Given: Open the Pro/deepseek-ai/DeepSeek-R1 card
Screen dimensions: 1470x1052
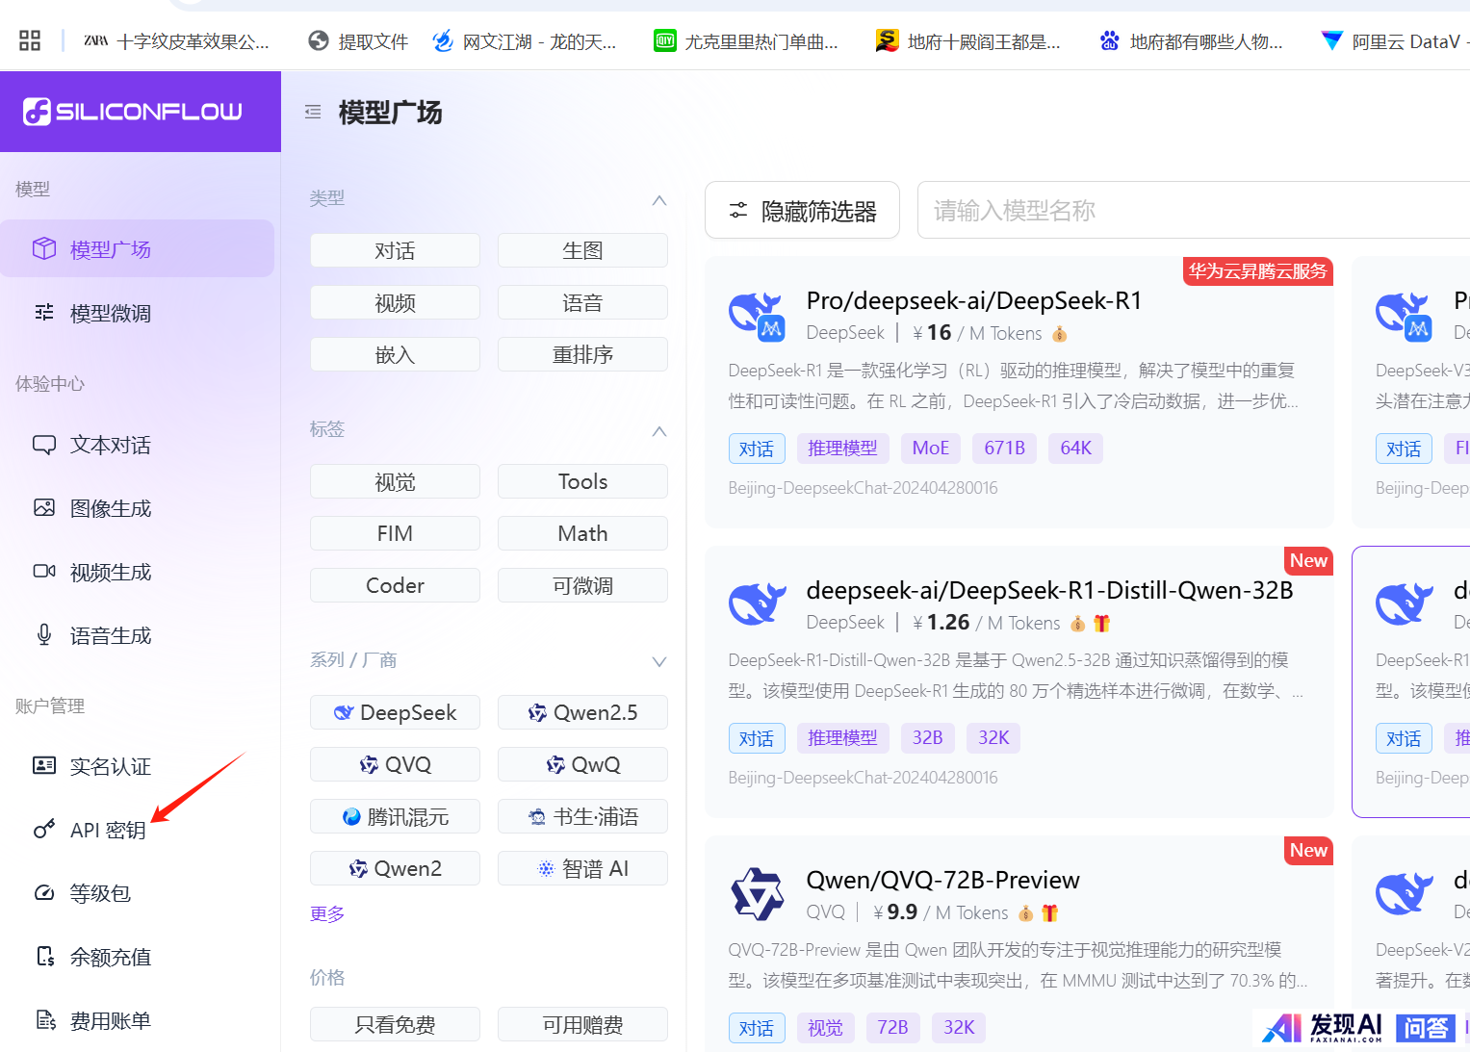Looking at the screenshot, I should pyautogui.click(x=1019, y=393).
